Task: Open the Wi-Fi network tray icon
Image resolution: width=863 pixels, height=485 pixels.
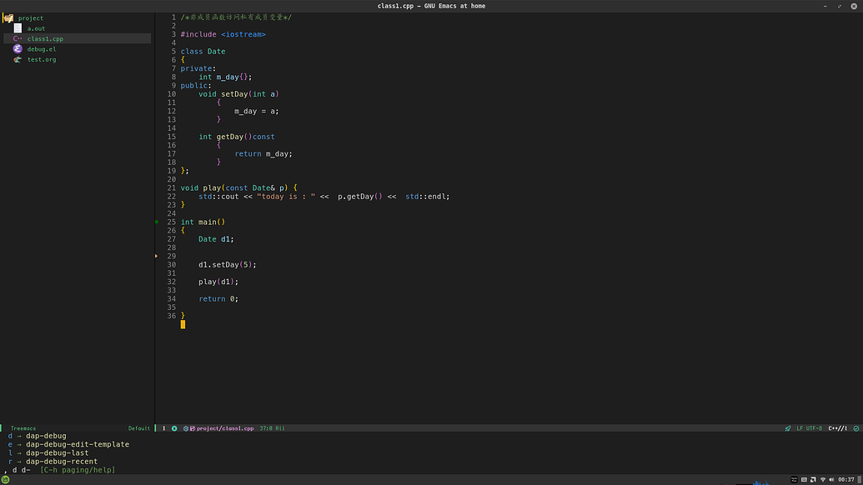Action: pyautogui.click(x=823, y=479)
